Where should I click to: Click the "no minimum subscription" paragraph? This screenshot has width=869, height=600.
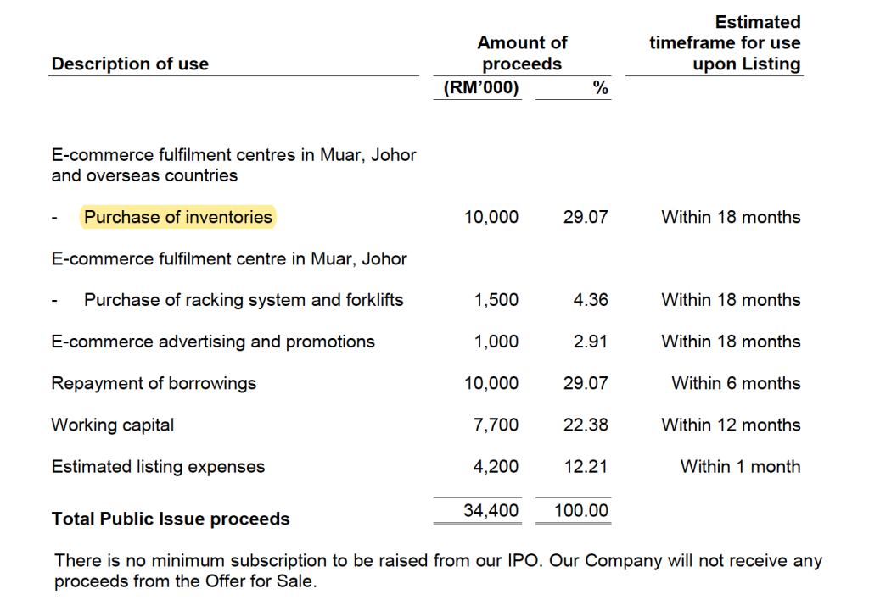438,571
